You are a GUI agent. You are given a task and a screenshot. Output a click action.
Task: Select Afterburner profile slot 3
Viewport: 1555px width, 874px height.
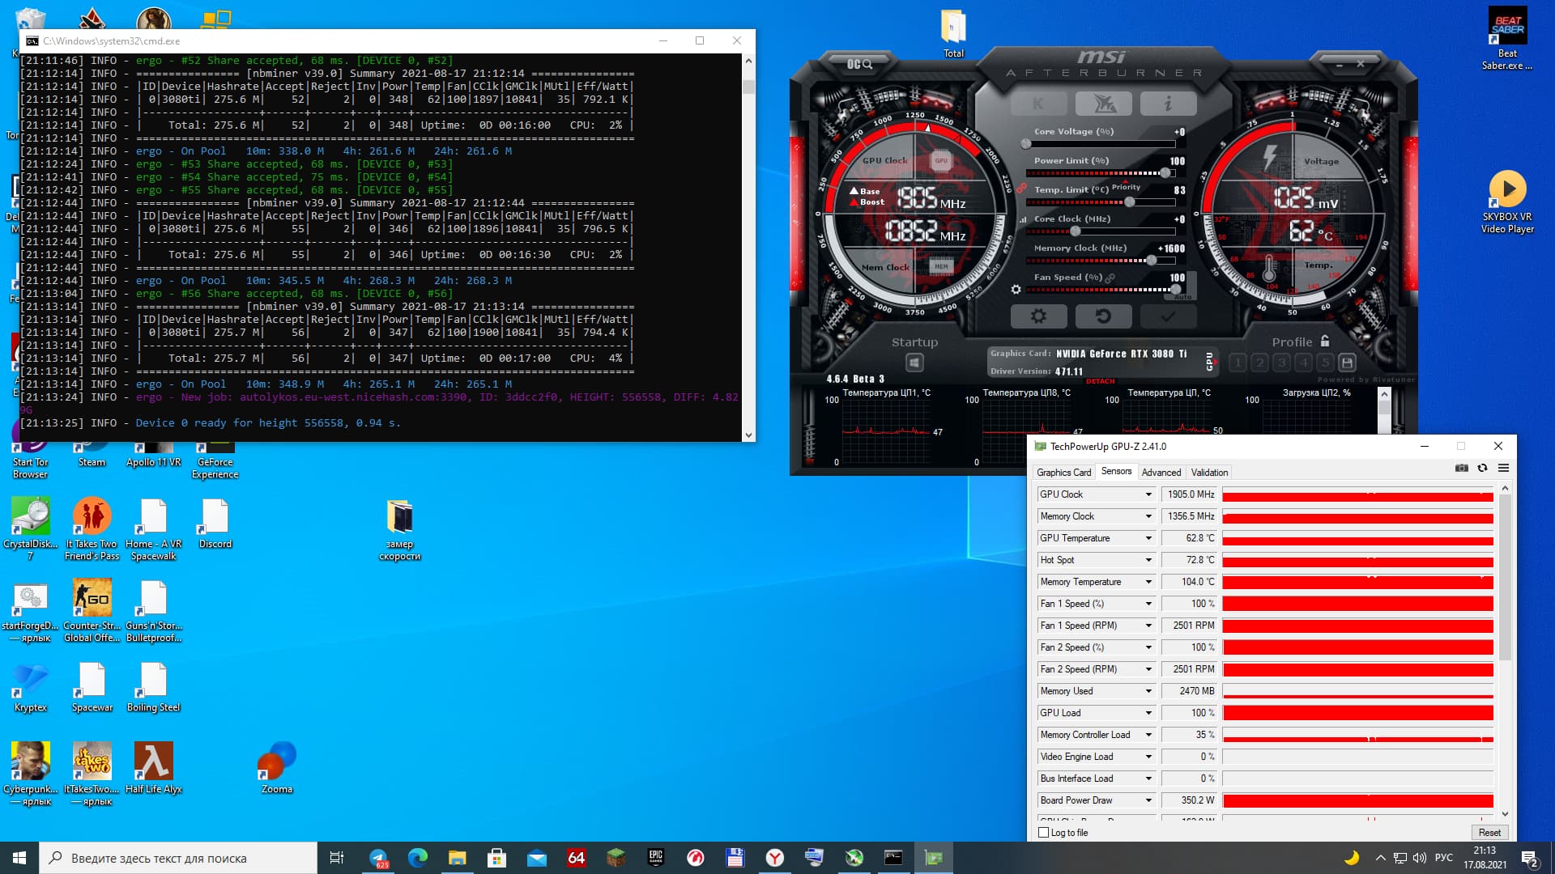[x=1281, y=363]
